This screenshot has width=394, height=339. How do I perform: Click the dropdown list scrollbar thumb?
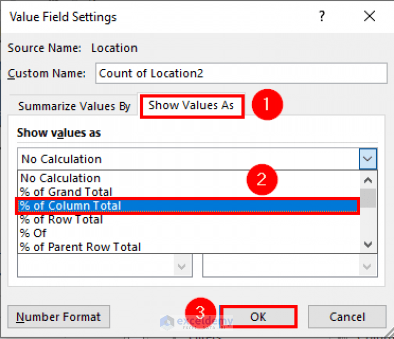[x=368, y=198]
